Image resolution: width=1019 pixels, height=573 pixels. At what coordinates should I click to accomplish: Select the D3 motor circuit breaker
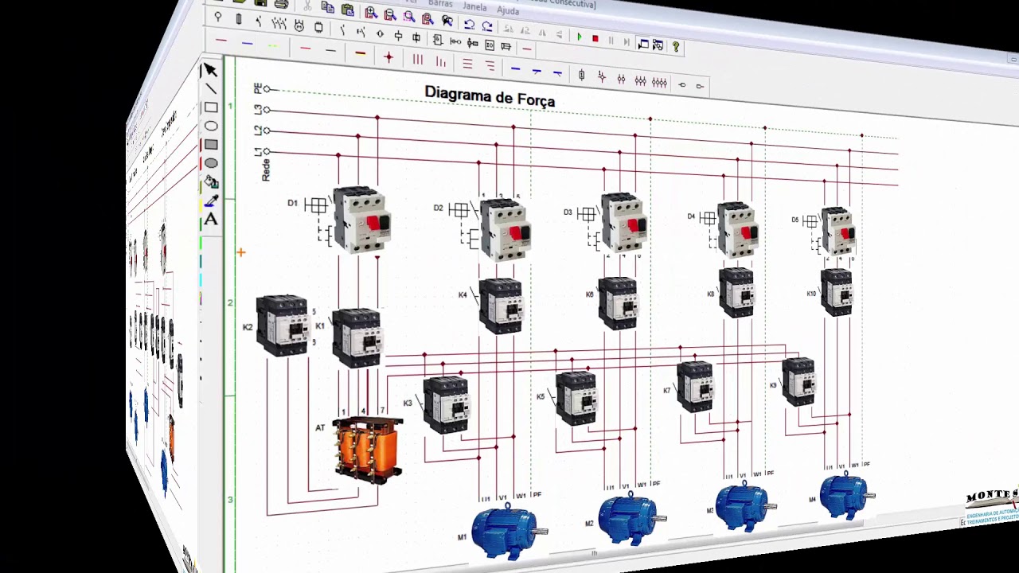pyautogui.click(x=624, y=224)
